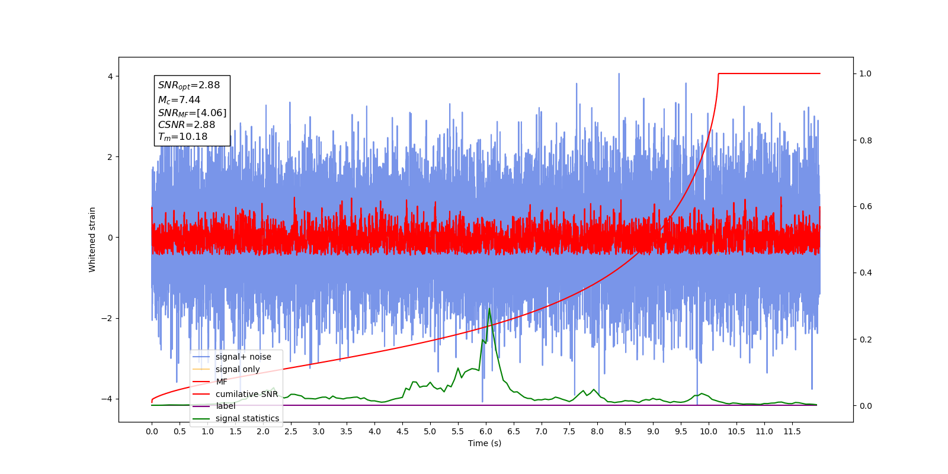Click the −4 tick on left axis
The width and height of the screenshot is (948, 474).
[x=107, y=399]
